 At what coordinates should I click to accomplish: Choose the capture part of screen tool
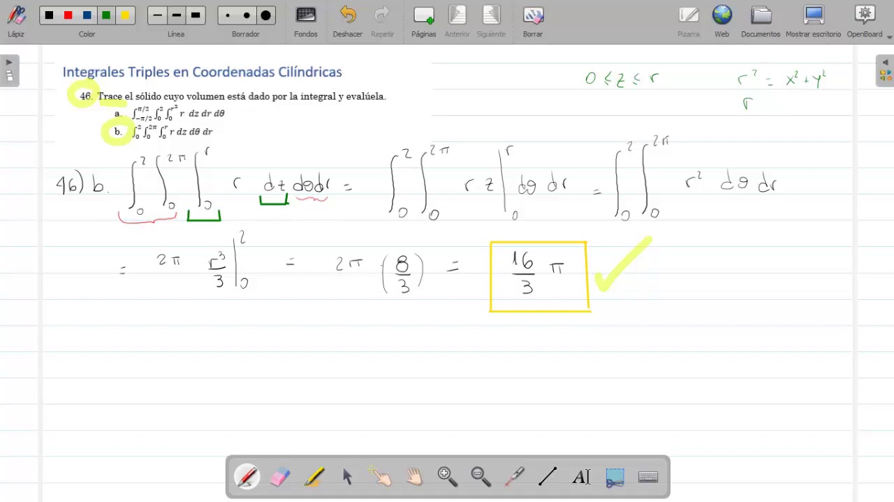point(615,477)
